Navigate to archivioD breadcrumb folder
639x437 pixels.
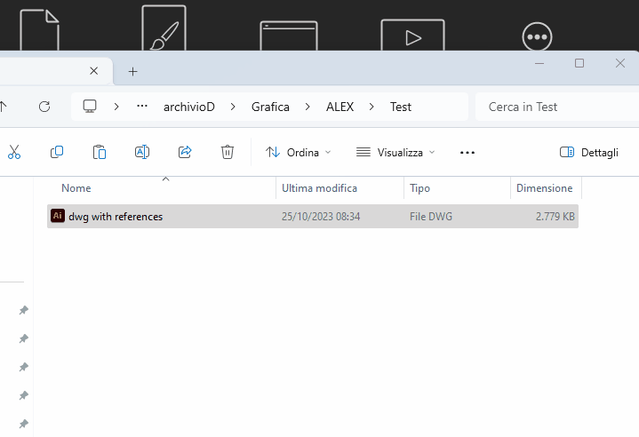coord(189,107)
